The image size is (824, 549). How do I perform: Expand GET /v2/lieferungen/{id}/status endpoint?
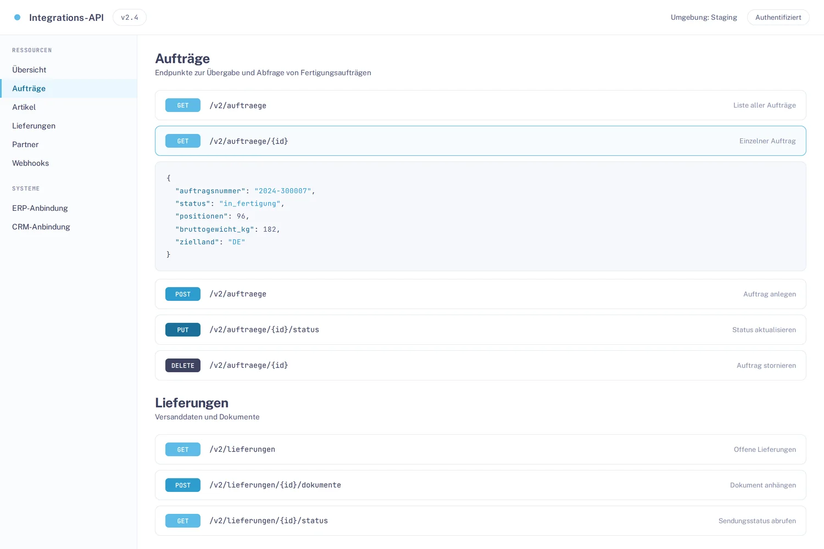click(481, 521)
